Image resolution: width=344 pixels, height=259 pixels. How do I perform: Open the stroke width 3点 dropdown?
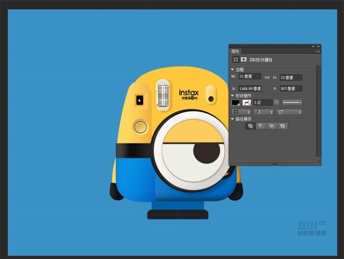coord(276,103)
